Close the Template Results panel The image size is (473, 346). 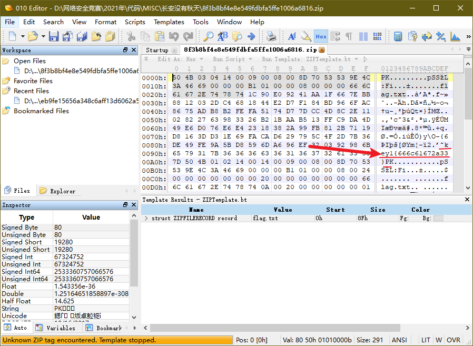coord(467,200)
